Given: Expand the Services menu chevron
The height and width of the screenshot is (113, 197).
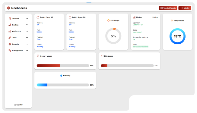Looking at the screenshot, I should (x=27, y=18).
